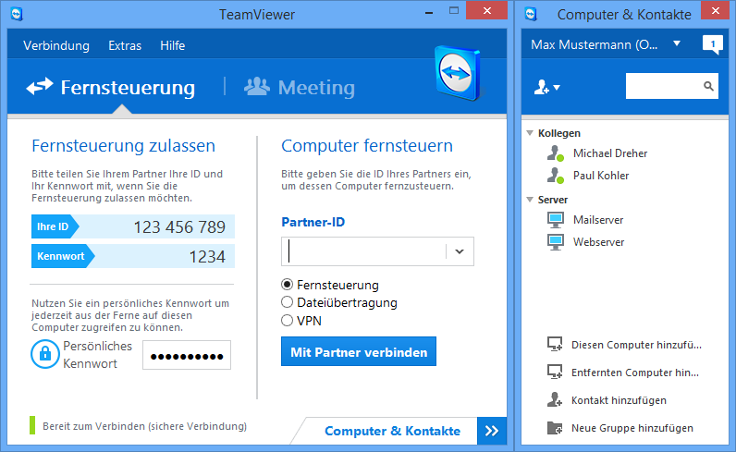Minimize the TeamViewer window

click(x=428, y=13)
